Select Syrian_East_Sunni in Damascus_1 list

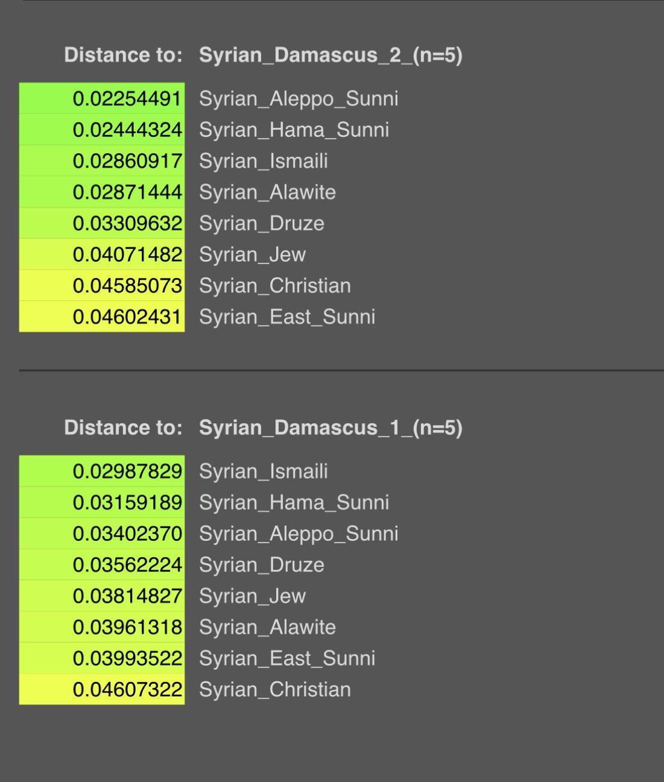[287, 658]
